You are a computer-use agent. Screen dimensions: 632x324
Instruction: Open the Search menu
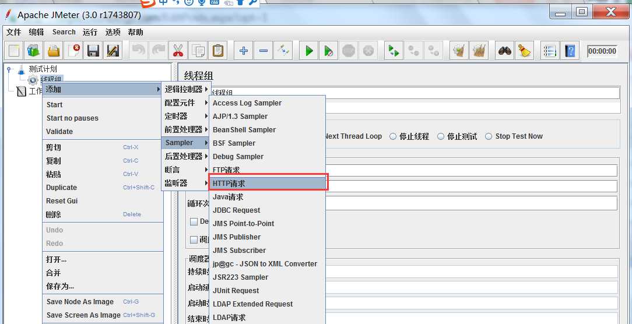click(x=64, y=32)
